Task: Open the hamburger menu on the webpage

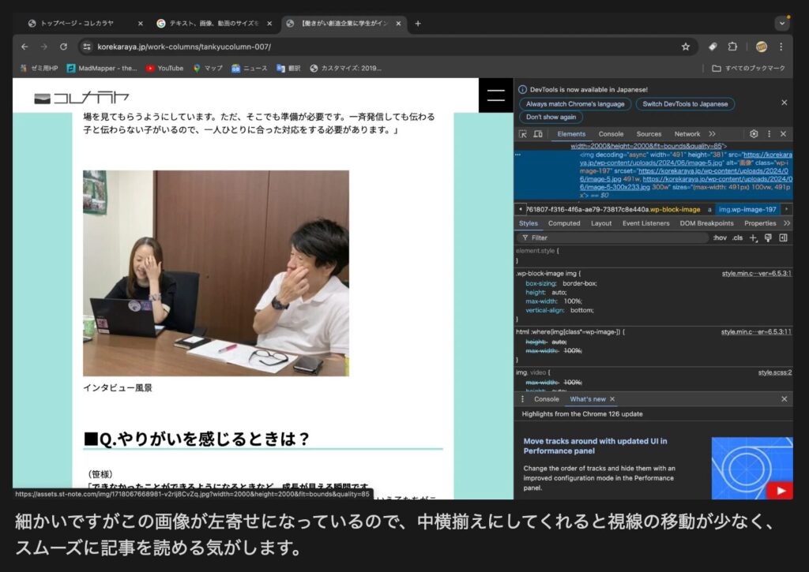Action: [x=496, y=96]
